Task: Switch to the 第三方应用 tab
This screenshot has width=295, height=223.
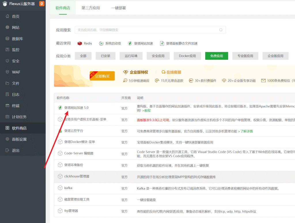Action: (91, 9)
